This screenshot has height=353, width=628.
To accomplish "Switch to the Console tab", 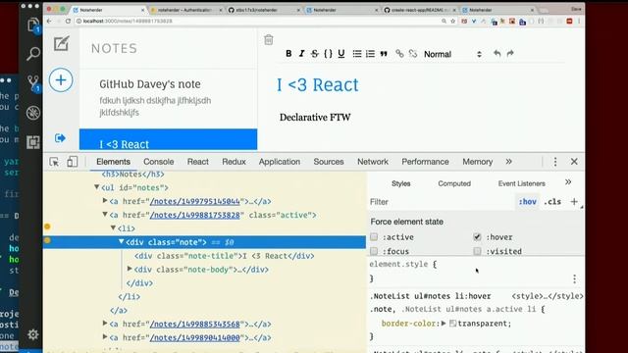I will pos(159,162).
